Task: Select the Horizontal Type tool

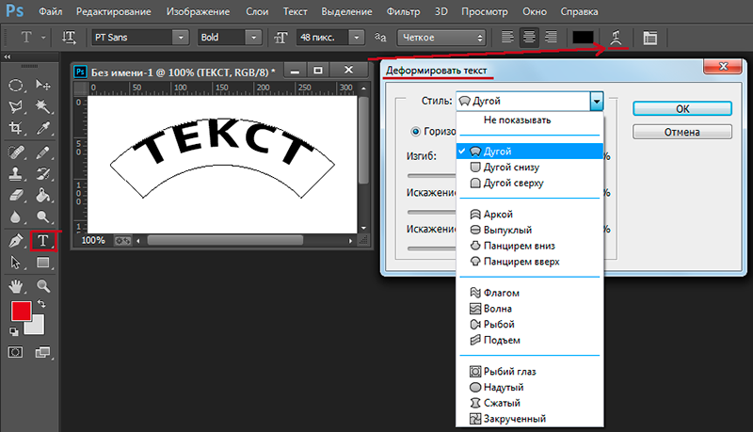Action: coord(43,241)
